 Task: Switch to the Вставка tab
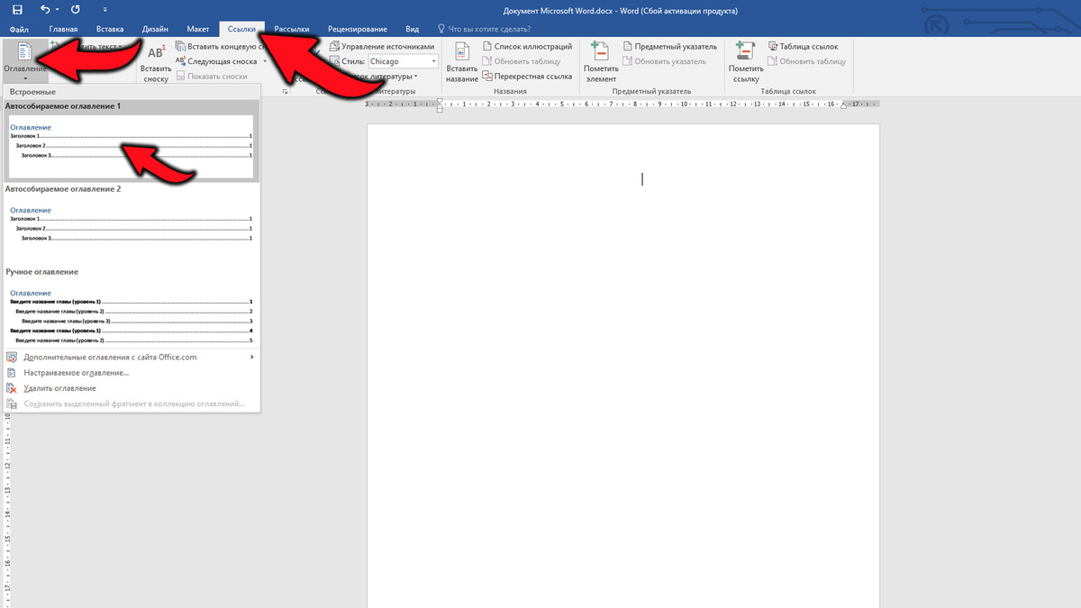click(x=110, y=30)
